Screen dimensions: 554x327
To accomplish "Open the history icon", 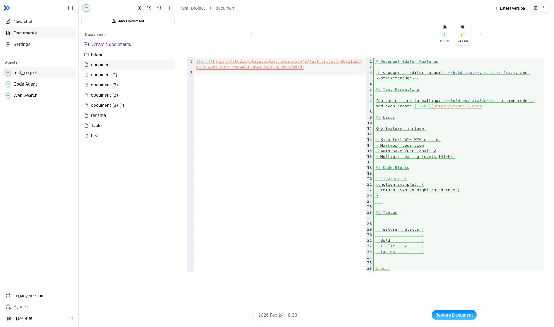I will point(149,8).
